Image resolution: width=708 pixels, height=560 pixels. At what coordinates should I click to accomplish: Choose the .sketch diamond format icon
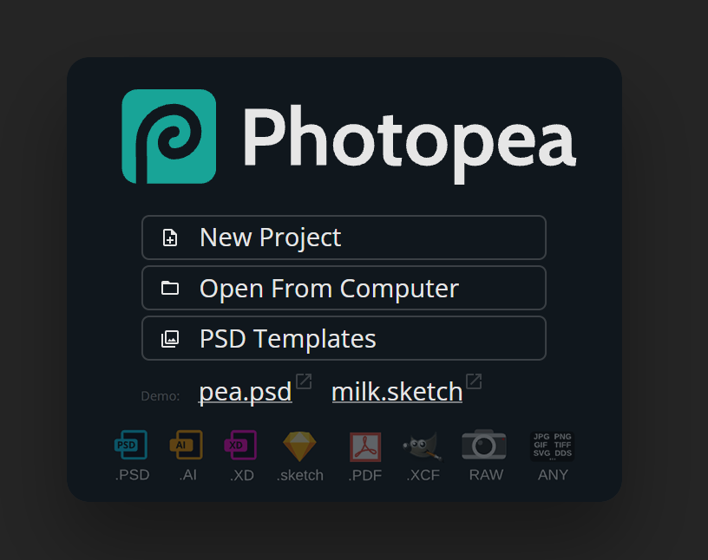pos(299,446)
